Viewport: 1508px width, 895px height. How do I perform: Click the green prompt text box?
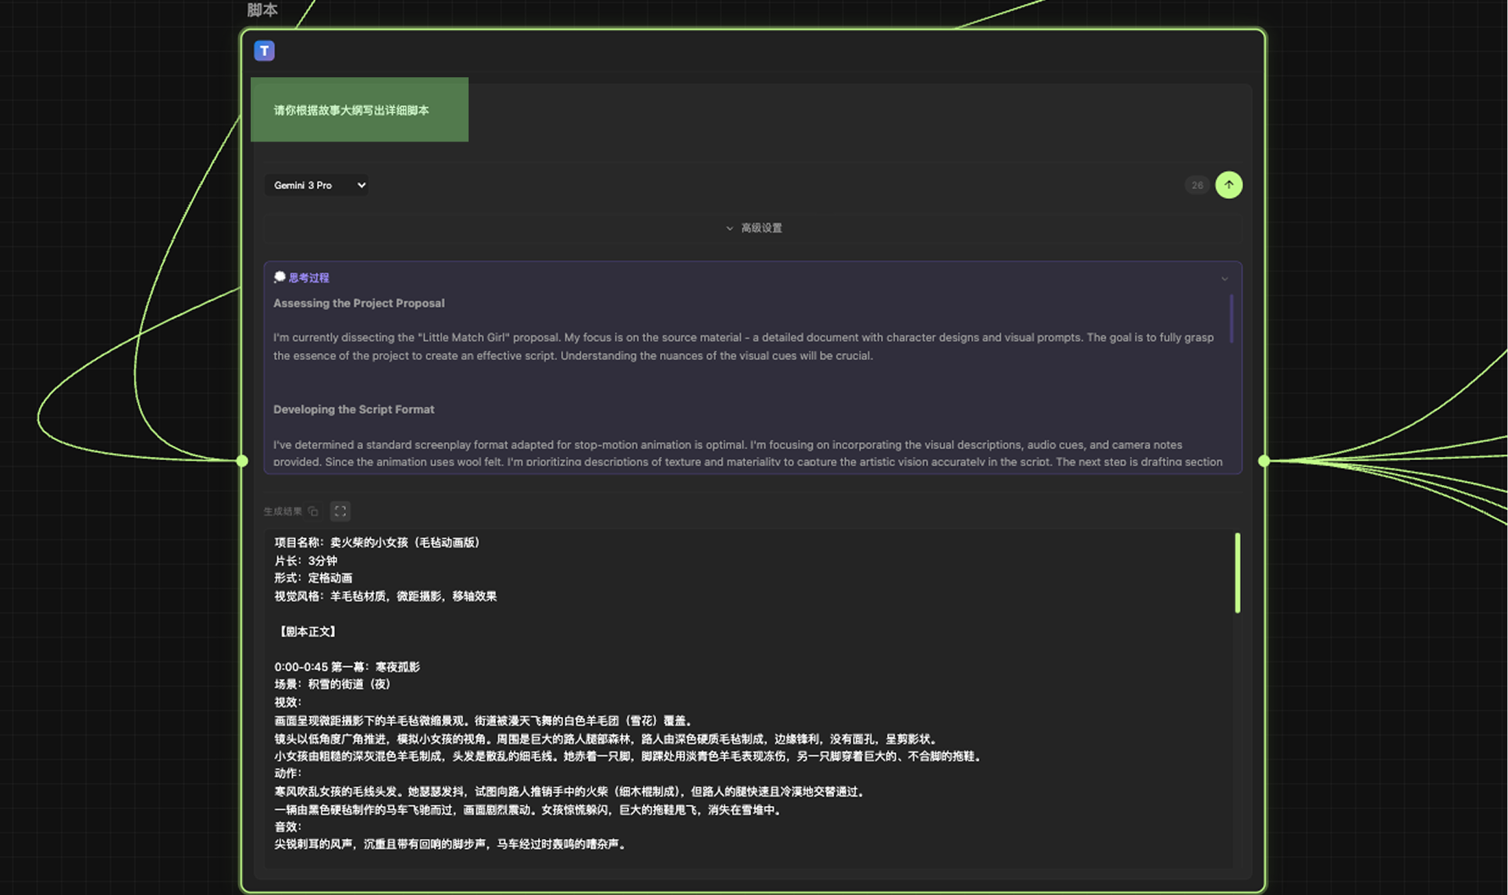359,109
